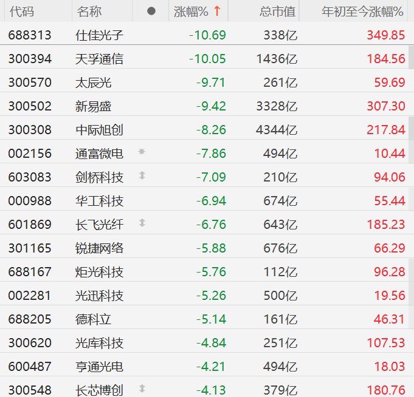Click year-to-date value 307.30
414x397 pixels.
coord(386,106)
